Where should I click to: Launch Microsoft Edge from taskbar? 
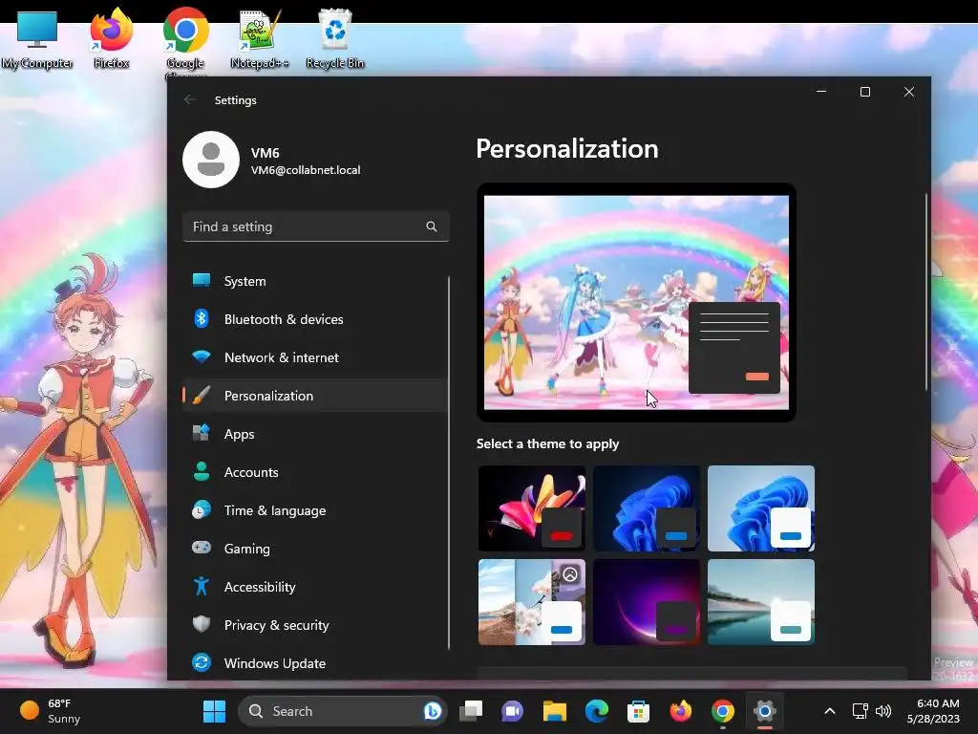pos(596,711)
